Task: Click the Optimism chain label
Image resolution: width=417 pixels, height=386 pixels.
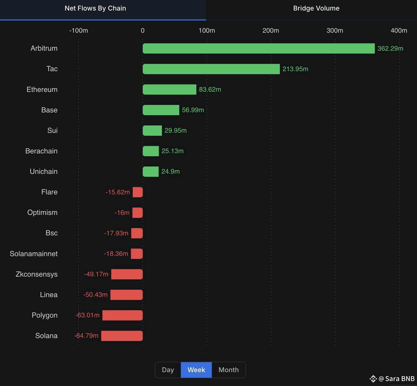Action: tap(42, 212)
